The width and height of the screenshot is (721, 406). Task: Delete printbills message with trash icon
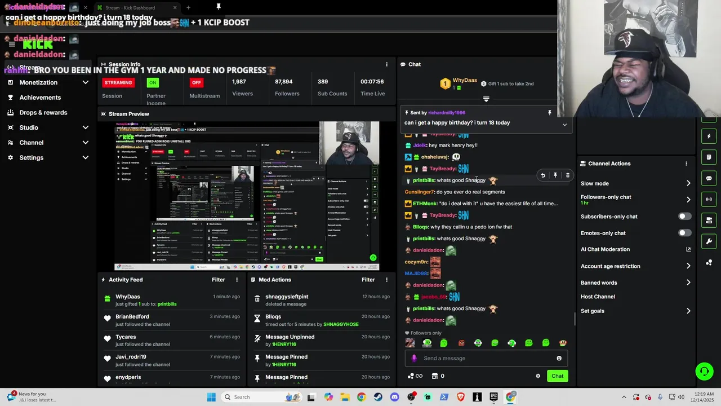pyautogui.click(x=567, y=175)
